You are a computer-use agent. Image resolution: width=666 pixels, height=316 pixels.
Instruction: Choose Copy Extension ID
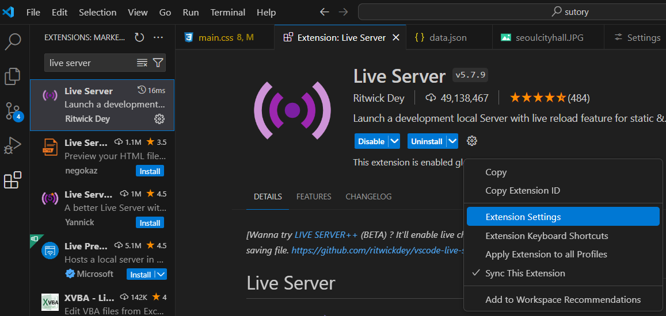563,190
